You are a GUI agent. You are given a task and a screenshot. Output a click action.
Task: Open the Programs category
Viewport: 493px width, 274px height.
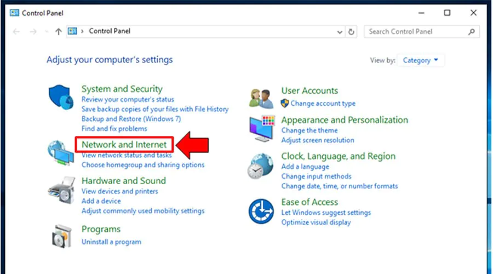coord(101,229)
